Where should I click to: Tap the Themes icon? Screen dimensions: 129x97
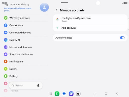6,91
